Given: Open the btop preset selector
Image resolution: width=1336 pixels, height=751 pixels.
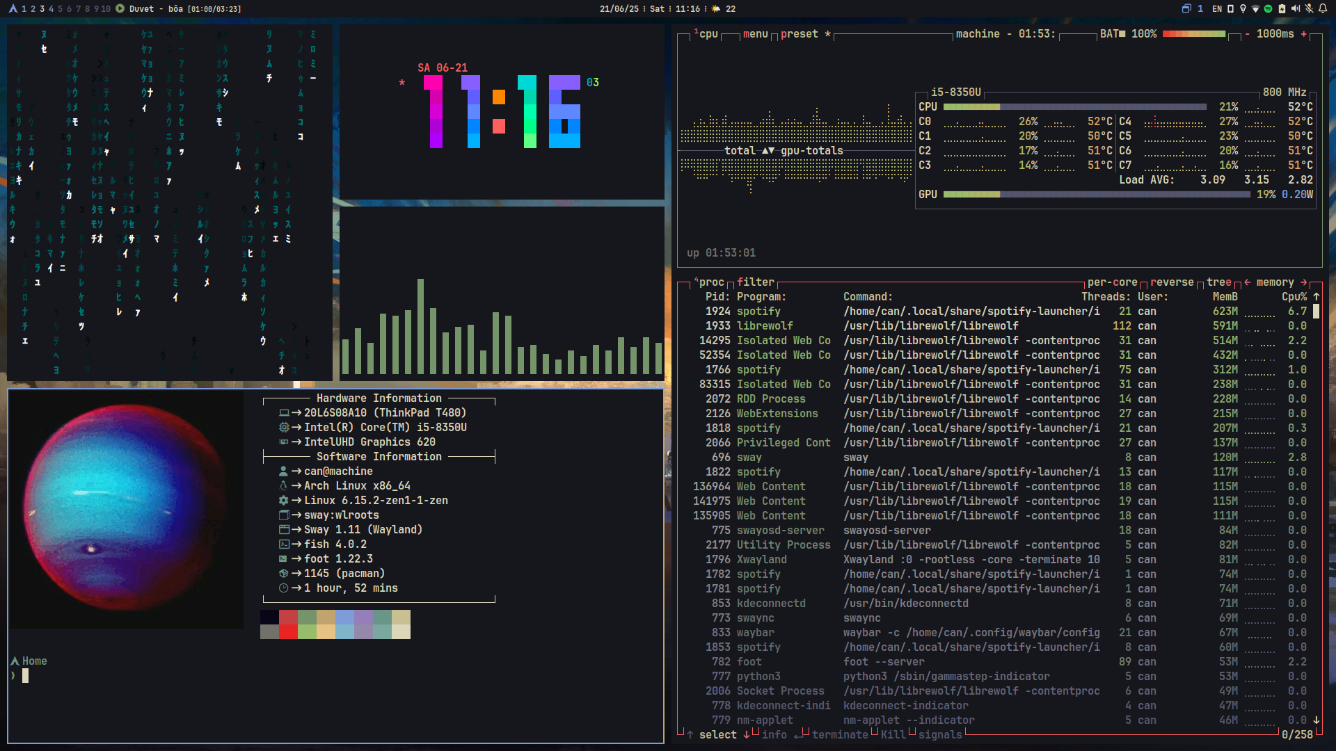Looking at the screenshot, I should click(x=799, y=34).
